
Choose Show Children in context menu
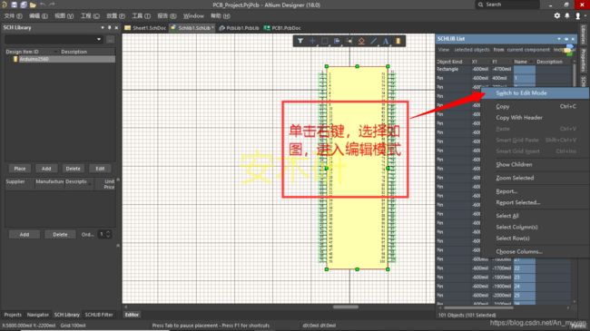pyautogui.click(x=514, y=164)
